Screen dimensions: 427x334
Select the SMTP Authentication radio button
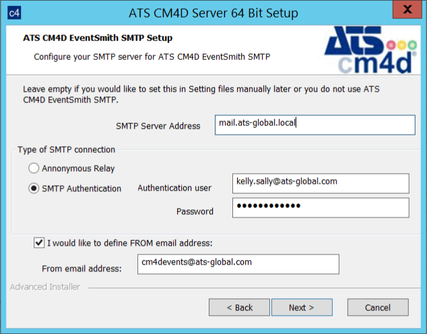pos(34,188)
